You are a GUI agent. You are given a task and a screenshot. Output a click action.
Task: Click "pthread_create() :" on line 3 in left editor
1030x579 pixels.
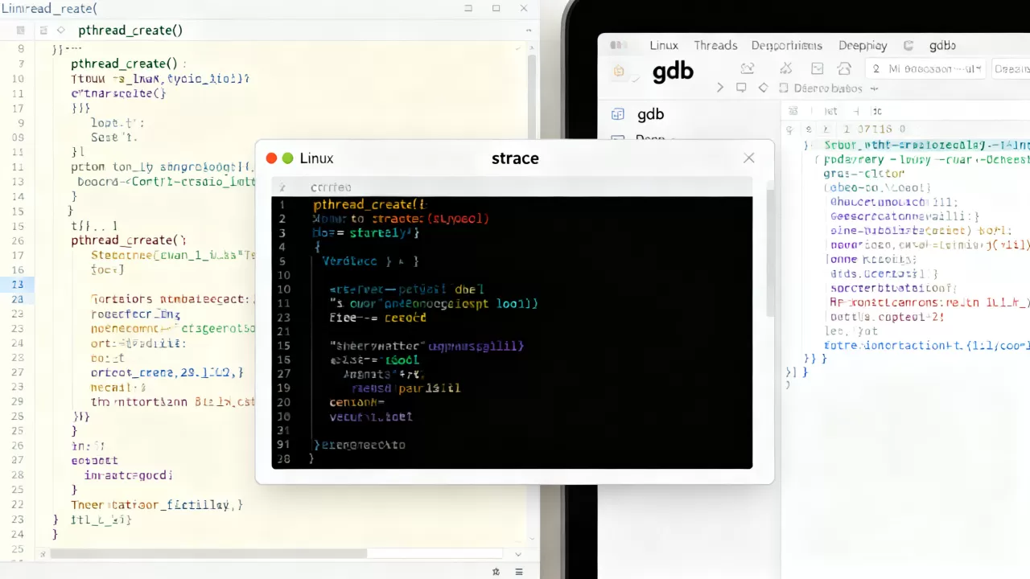(x=129, y=64)
